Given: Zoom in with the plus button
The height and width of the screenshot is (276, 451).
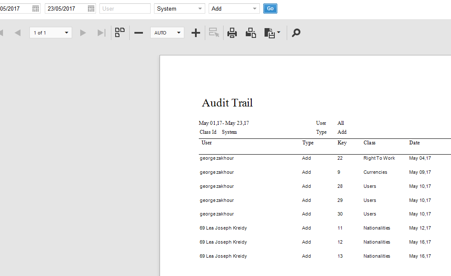Looking at the screenshot, I should [x=195, y=33].
